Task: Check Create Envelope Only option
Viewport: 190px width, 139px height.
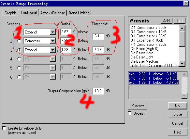Action: coord(4,128)
